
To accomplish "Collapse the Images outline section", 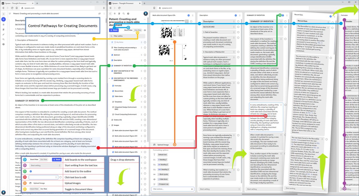I will coord(110,125).
